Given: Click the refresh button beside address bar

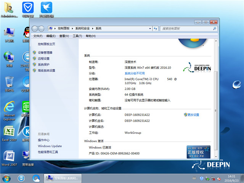Looking at the screenshot, I should (155, 29).
